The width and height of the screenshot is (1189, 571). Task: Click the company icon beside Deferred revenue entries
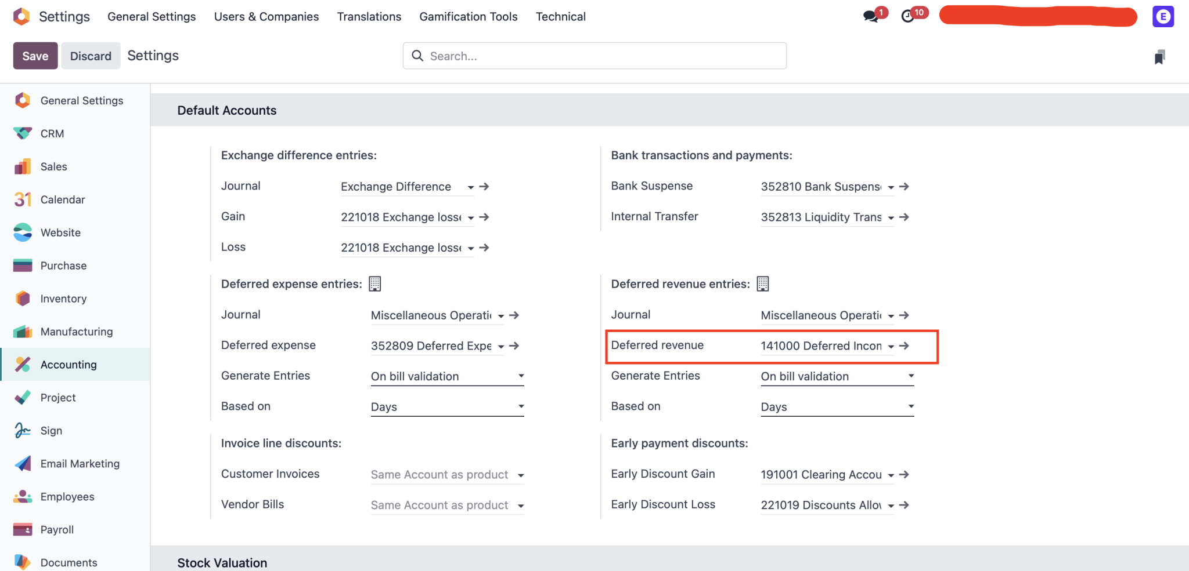tap(763, 283)
